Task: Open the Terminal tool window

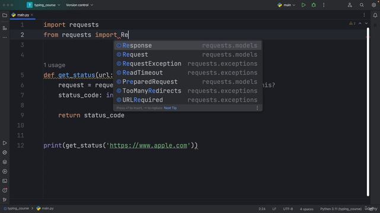Action: (x=5, y=181)
